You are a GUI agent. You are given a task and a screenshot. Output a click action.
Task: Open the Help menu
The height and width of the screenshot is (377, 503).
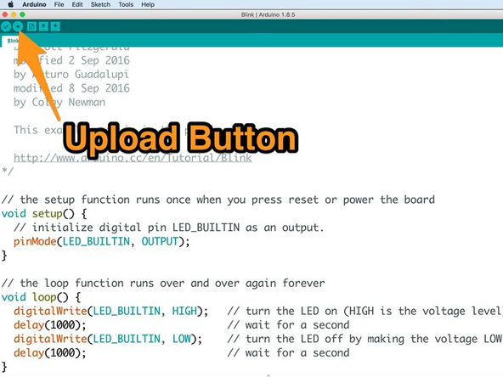click(148, 4)
